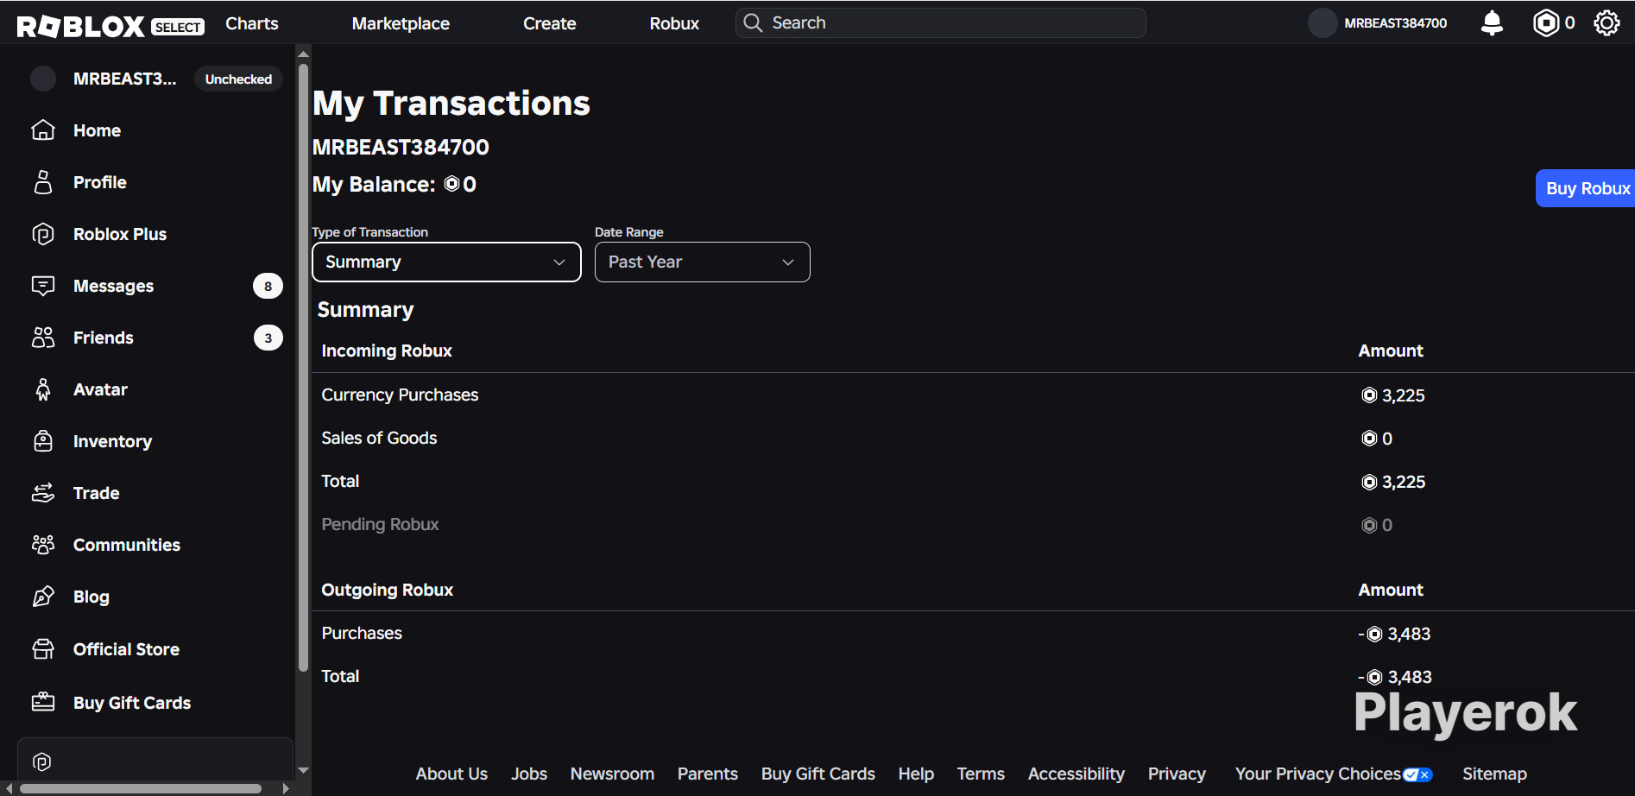Screen dimensions: 1635x796
Task: Open the Communities sidebar icon
Action: [x=43, y=545]
